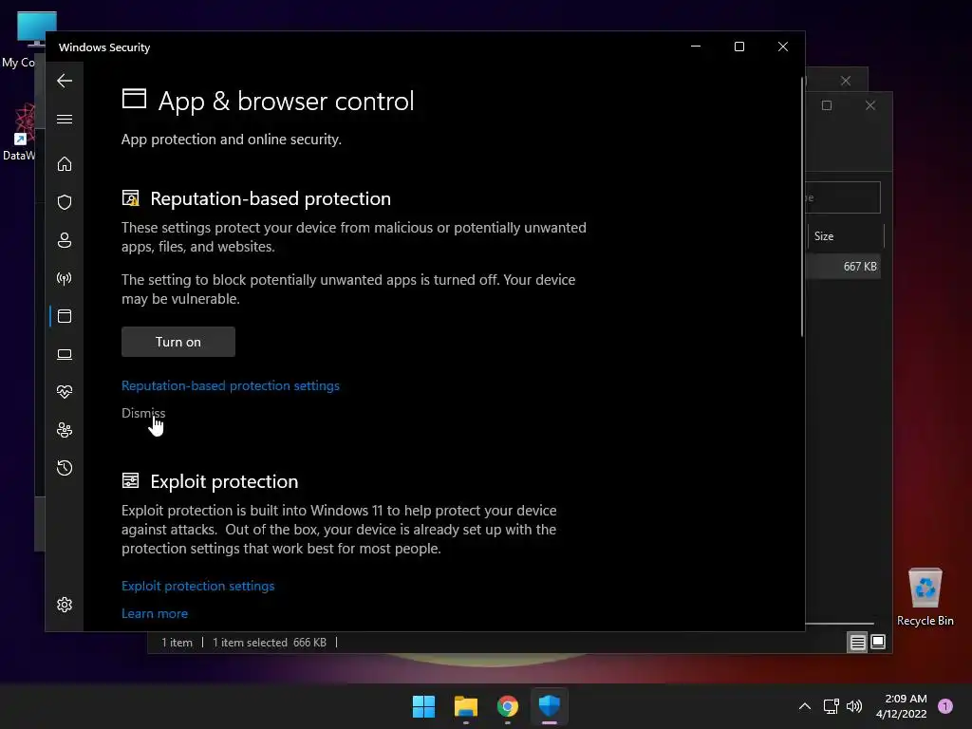Dismiss the reputation-based protection warning
Viewport: 972px width, 729px height.
coord(143,413)
